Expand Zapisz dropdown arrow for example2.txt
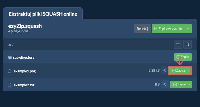This screenshot has width=200, height=107. (x=189, y=84)
